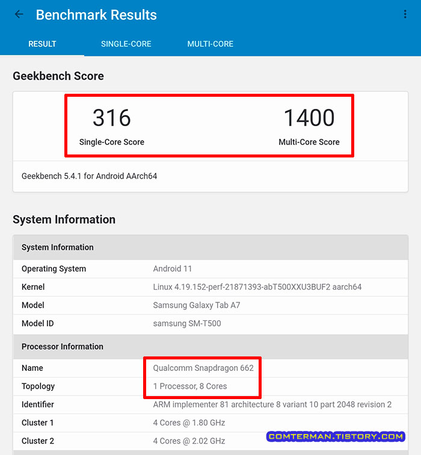Tap the Benchmark Results title
The height and width of the screenshot is (455, 421).
pos(96,15)
